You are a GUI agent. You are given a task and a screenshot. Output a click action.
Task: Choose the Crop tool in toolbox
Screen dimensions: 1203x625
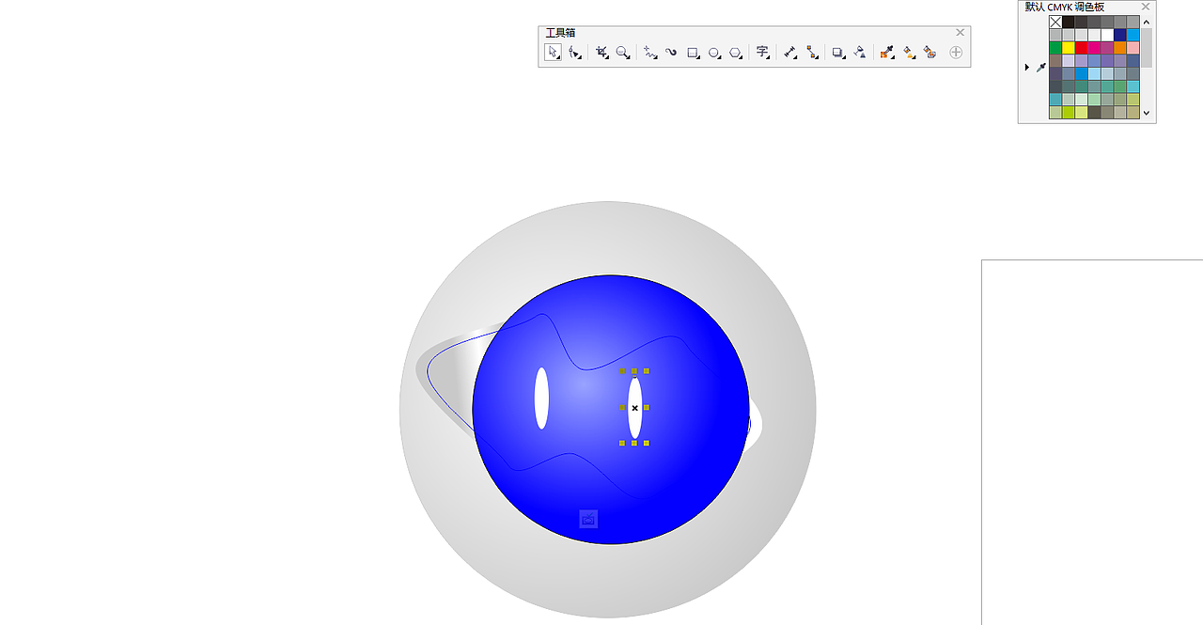601,53
